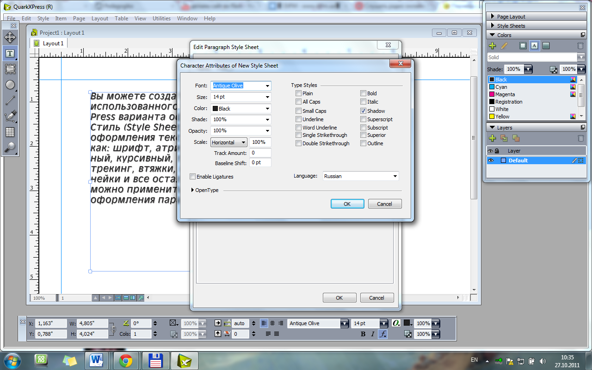Open the Size dropdown showing 14 pt

[267, 97]
